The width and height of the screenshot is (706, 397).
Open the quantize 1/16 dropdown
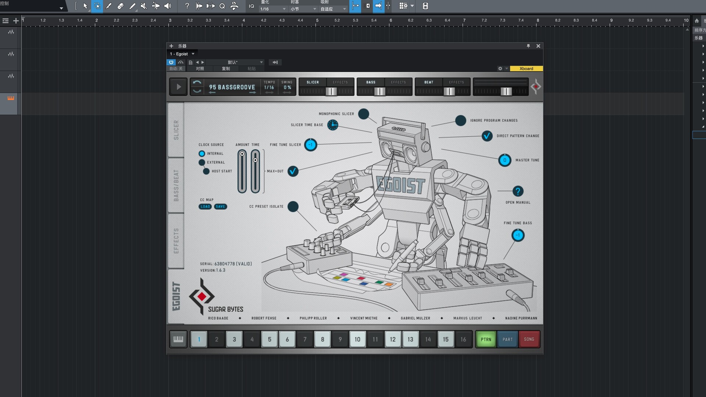tap(273, 9)
